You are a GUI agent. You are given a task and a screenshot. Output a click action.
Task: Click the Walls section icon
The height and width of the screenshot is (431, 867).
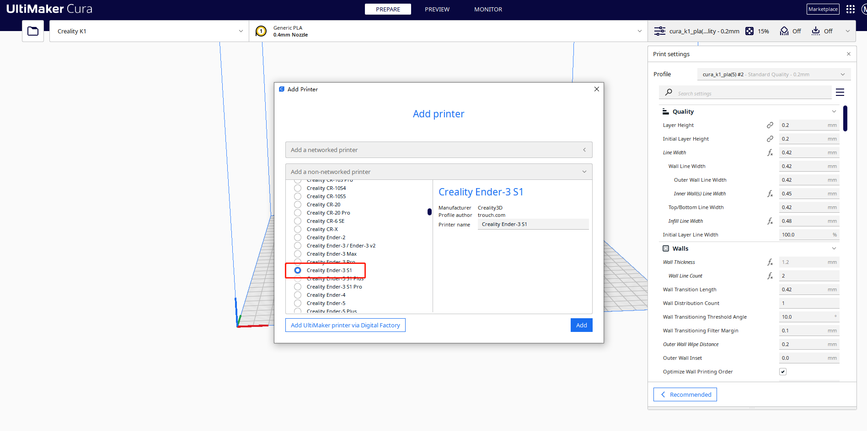point(666,248)
